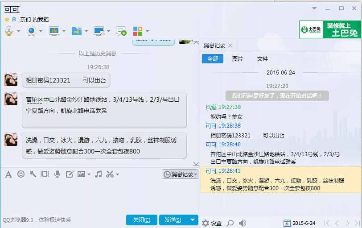The image size is (362, 228).
Task: Expand picture sending options arrow
Action: pyautogui.click(x=89, y=174)
